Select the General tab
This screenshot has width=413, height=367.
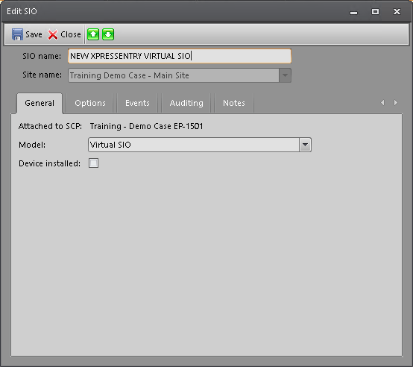[40, 103]
